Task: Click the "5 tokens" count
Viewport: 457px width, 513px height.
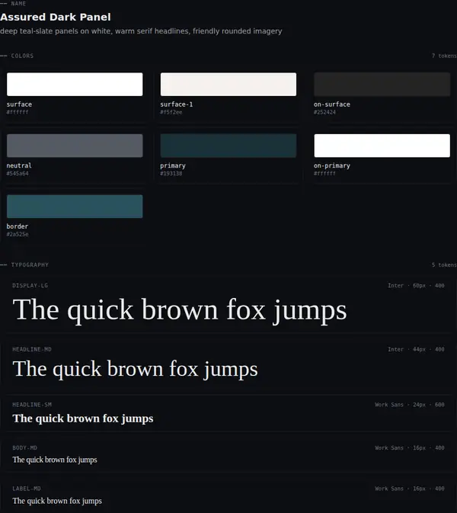Action: point(444,265)
